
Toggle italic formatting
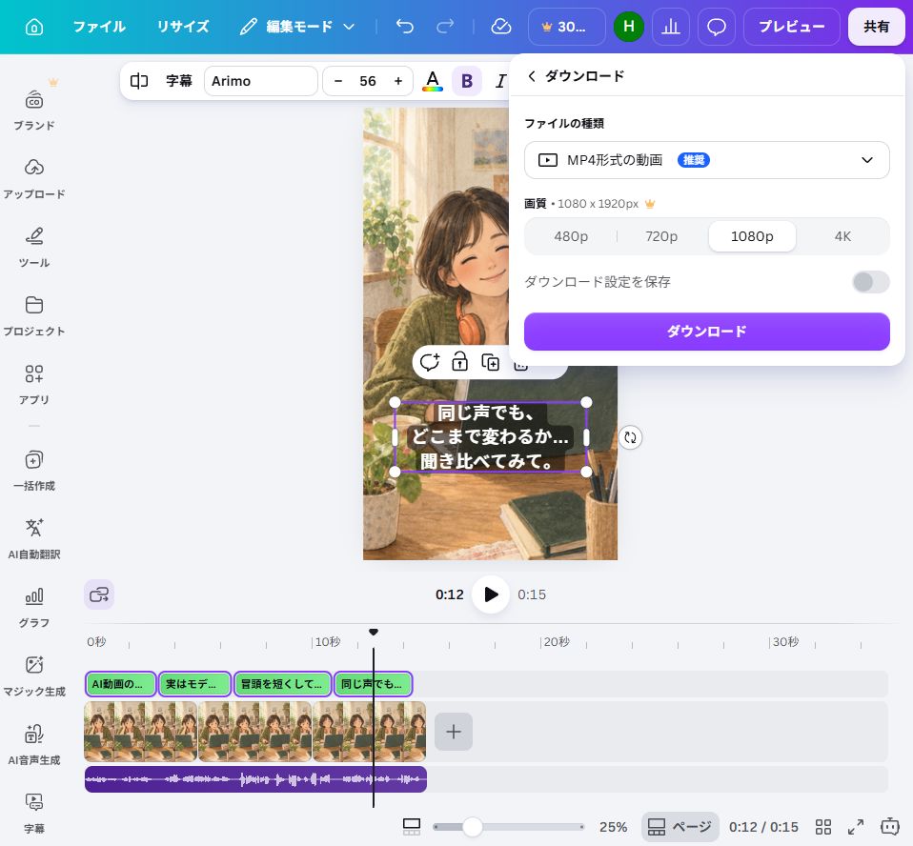(500, 81)
